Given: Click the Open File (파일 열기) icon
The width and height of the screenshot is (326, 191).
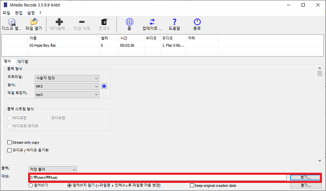Looking at the screenshot, I should 34,22.
